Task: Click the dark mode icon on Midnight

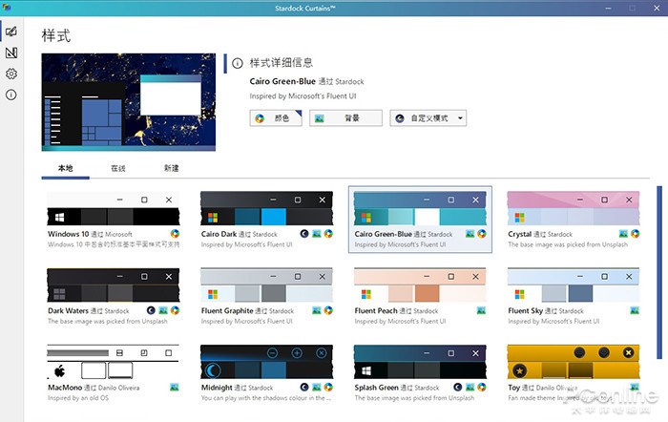Action: pyautogui.click(x=304, y=387)
